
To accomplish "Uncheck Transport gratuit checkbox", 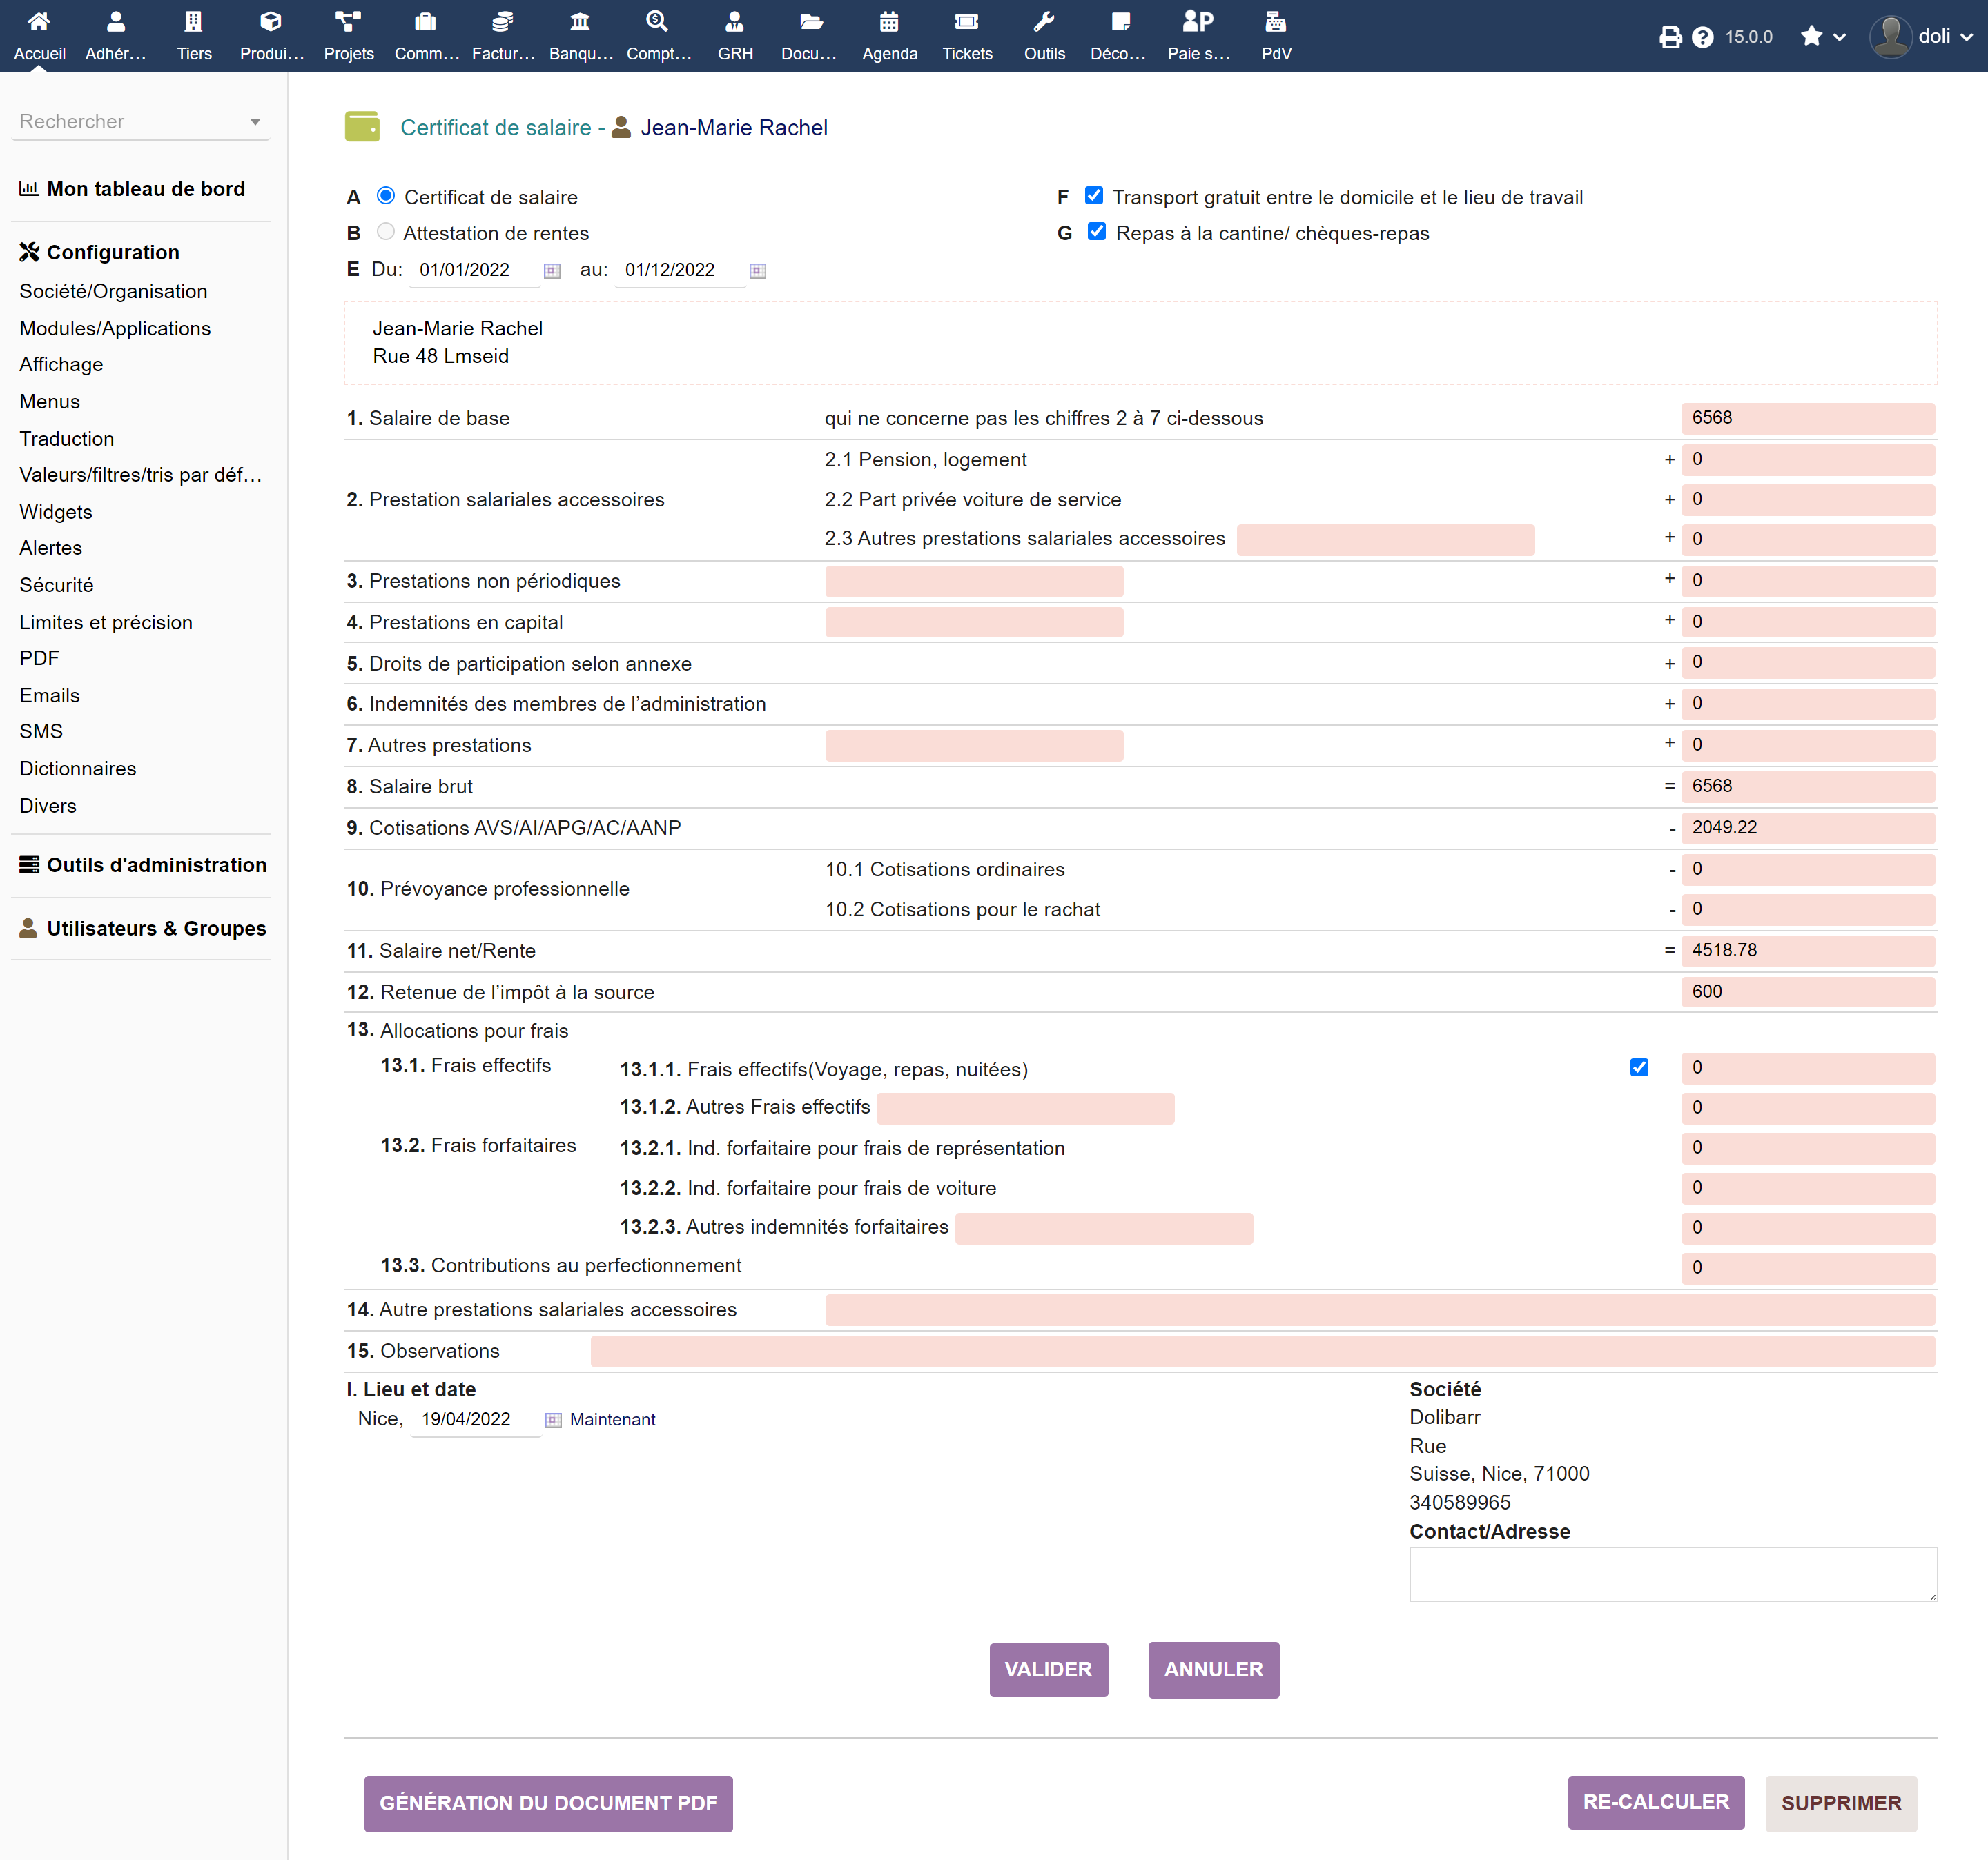I will [1094, 196].
